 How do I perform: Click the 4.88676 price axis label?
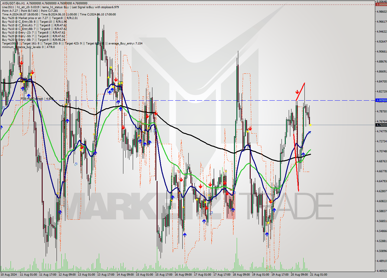381,61
